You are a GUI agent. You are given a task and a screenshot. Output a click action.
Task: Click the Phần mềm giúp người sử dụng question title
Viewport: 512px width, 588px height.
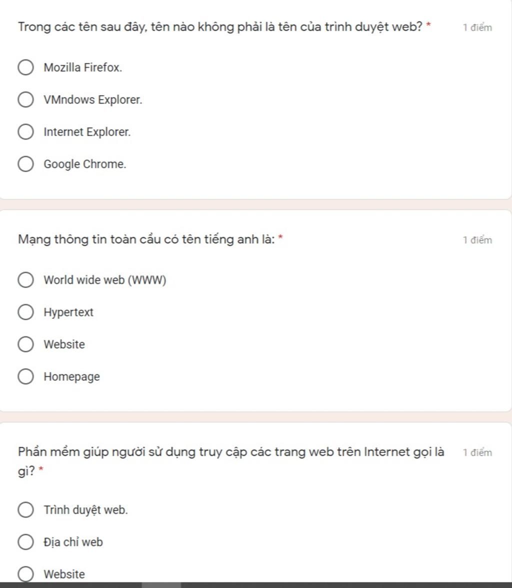pyautogui.click(x=230, y=452)
